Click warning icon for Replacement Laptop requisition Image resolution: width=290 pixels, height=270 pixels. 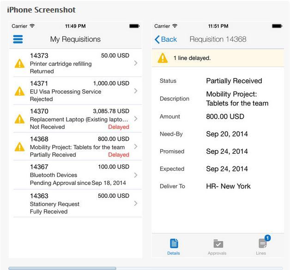click(19, 119)
